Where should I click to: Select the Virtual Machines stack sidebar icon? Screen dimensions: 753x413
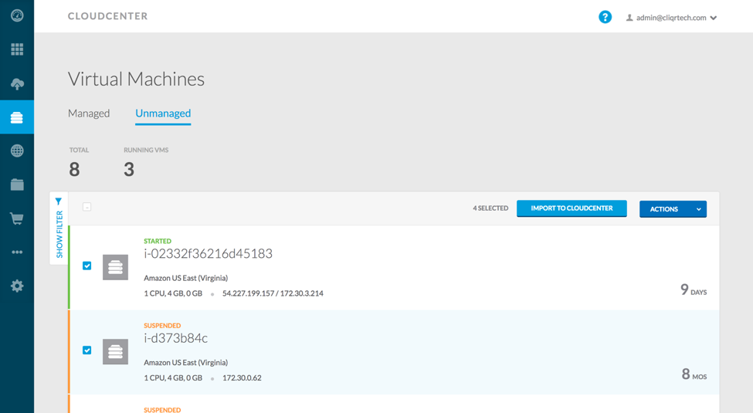[x=17, y=117]
